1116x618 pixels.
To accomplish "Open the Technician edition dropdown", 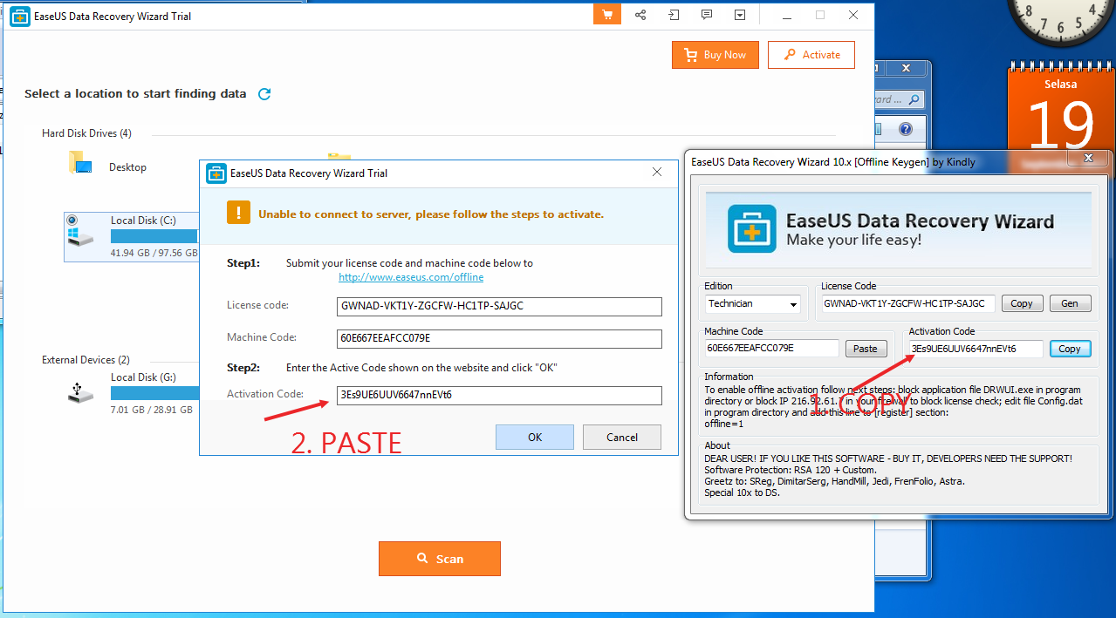I will 752,303.
